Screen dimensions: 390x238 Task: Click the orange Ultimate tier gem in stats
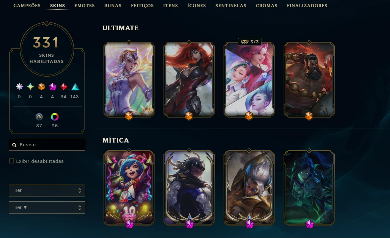pos(41,87)
